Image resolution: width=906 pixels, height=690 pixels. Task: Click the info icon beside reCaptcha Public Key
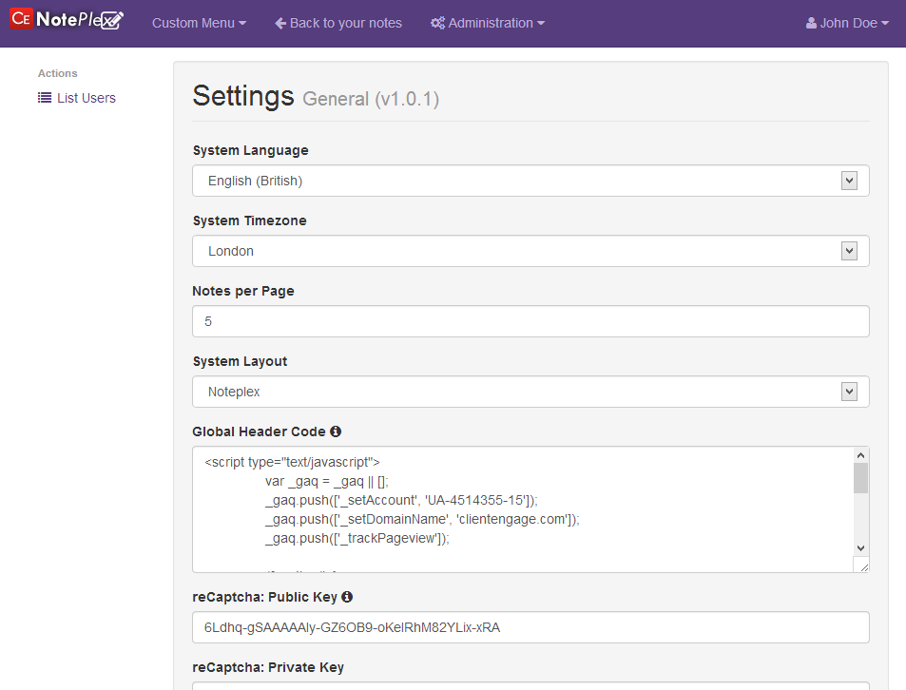click(347, 597)
